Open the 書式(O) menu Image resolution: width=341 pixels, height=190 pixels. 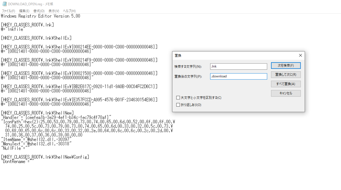(39, 11)
